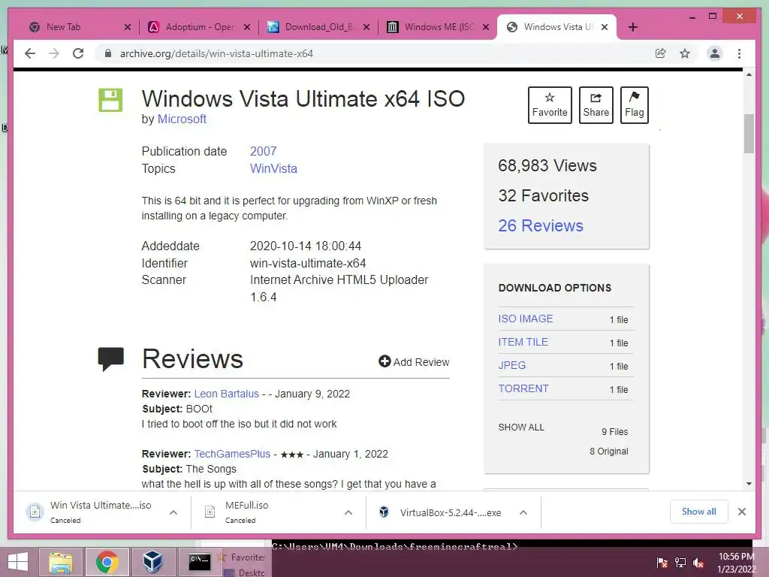Screen dimensions: 769x577
Task: Click the '68,983 Views' text
Action: click(547, 166)
